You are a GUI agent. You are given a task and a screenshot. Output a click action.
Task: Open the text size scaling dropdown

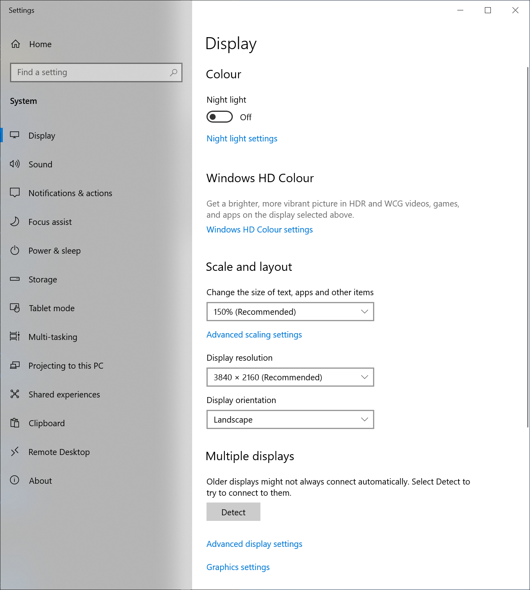point(290,312)
